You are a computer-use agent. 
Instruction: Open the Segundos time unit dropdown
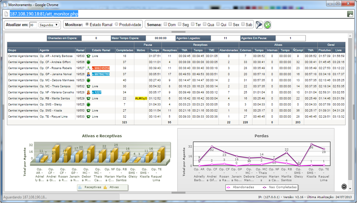click(49, 25)
